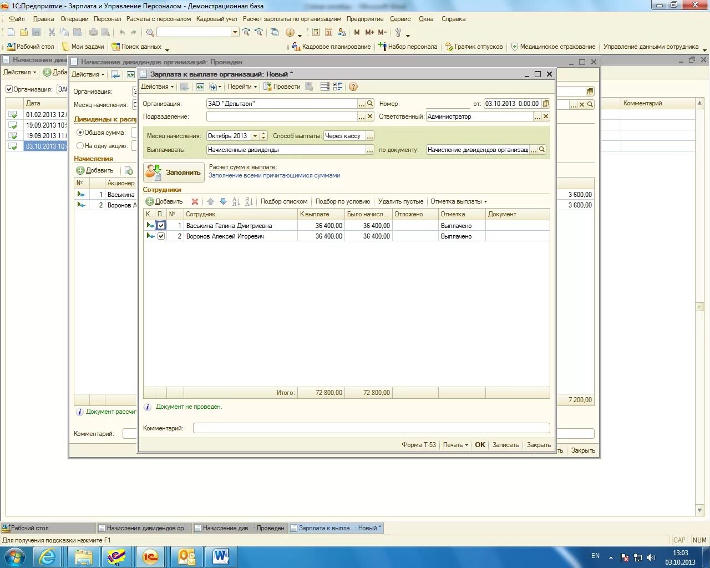The height and width of the screenshot is (568, 710).
Task: Click the refresh icon in the document toolbar
Action: pos(200,87)
